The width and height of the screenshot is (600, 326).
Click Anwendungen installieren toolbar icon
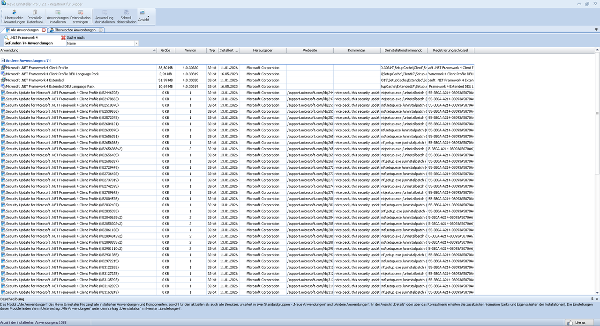pyautogui.click(x=58, y=16)
